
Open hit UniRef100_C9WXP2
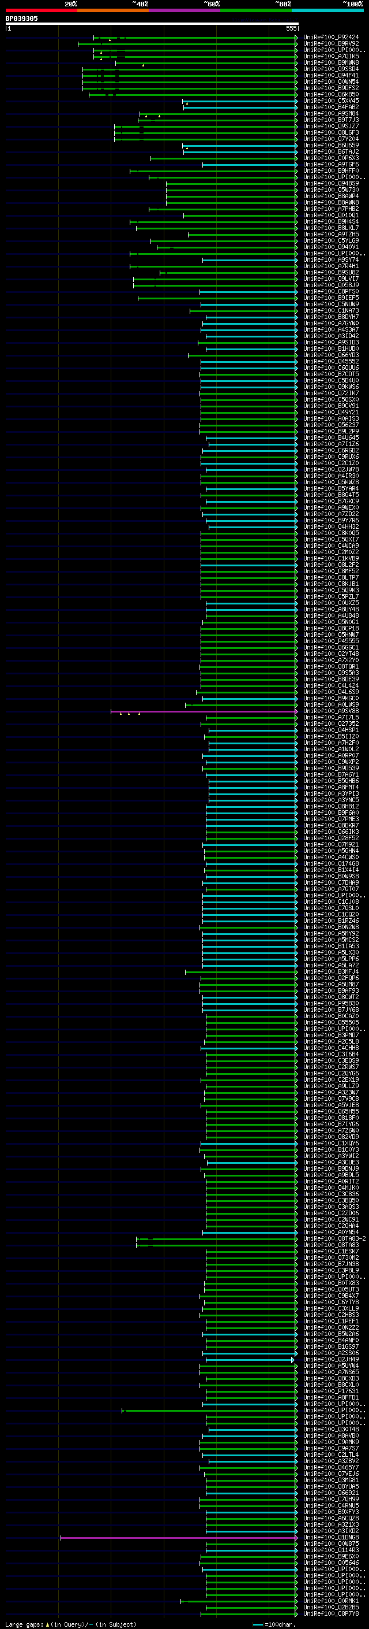[330, 762]
